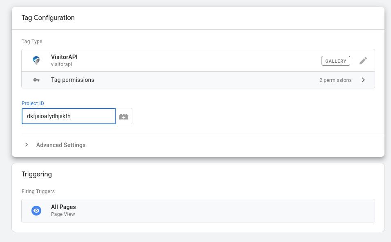391x242 pixels.
Task: Open Tag permissions via the right chevron
Action: pos(363,80)
